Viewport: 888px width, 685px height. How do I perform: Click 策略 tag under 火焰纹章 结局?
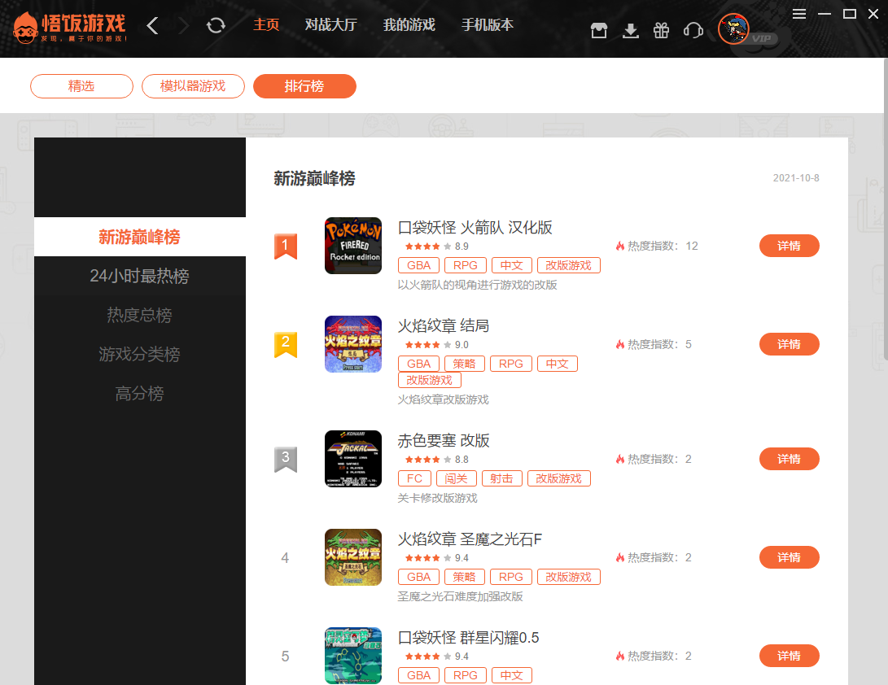click(x=465, y=364)
